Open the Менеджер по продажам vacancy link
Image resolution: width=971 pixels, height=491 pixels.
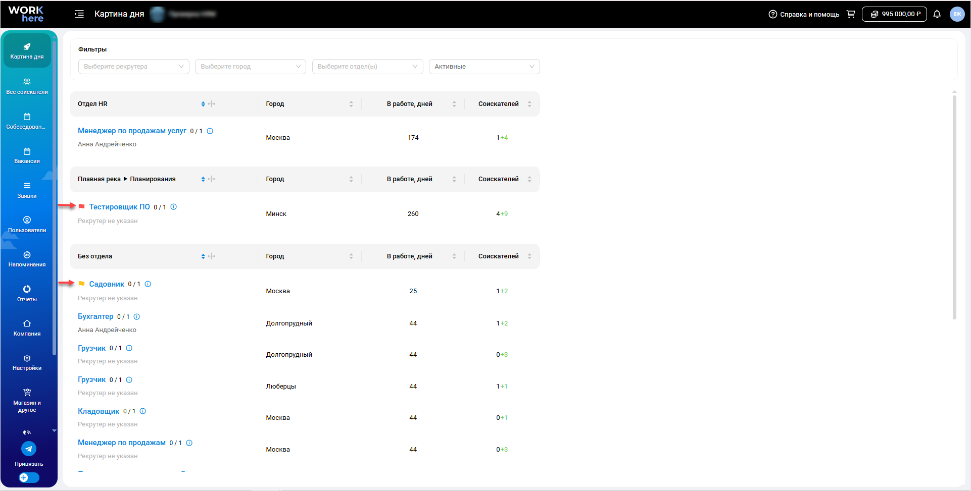point(122,443)
